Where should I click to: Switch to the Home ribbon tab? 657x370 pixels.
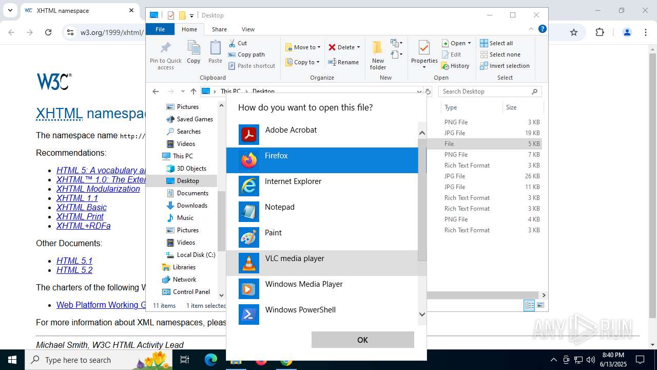[189, 29]
